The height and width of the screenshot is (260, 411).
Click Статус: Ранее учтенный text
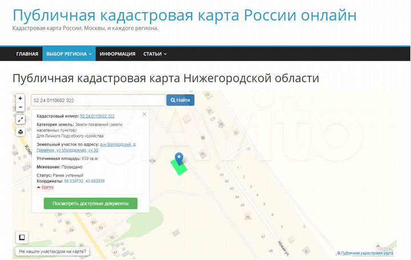pos(60,175)
